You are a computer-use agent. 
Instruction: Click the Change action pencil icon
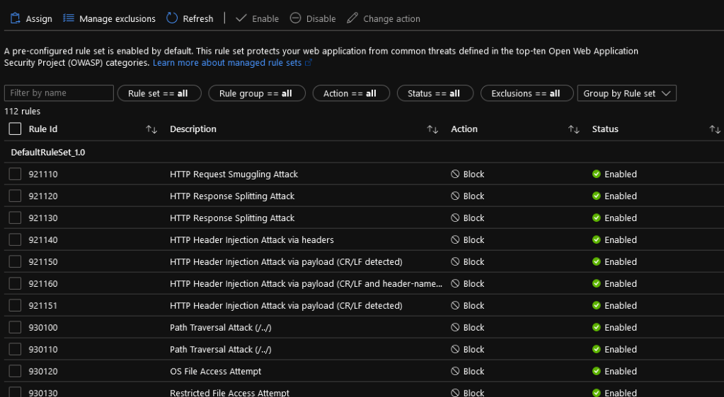pyautogui.click(x=352, y=18)
